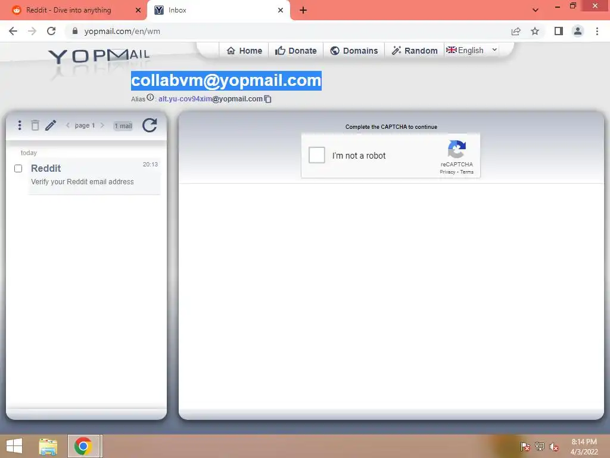Image resolution: width=610 pixels, height=458 pixels.
Task: Go to next inbox page arrow
Action: click(102, 125)
